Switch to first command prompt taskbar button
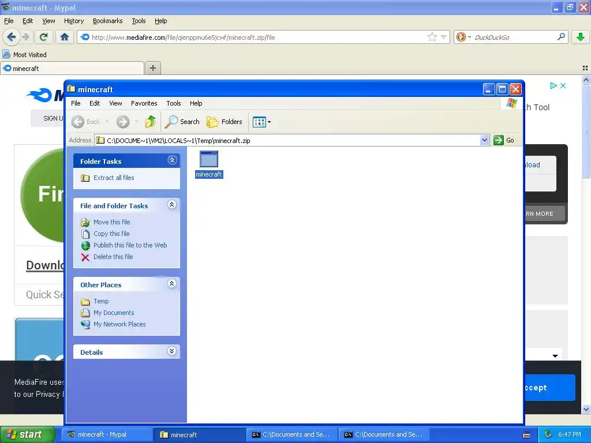Image resolution: width=591 pixels, height=443 pixels. click(292, 434)
